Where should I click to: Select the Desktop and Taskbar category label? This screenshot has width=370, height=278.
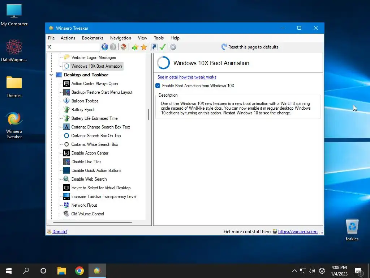[x=86, y=75]
